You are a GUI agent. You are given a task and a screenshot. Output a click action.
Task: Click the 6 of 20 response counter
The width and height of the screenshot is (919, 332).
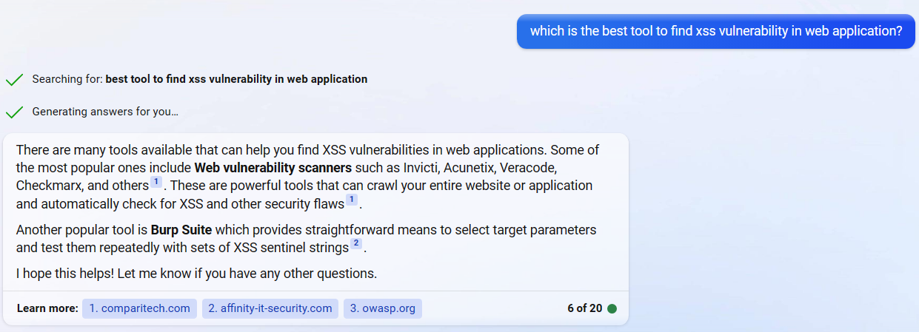[585, 308]
